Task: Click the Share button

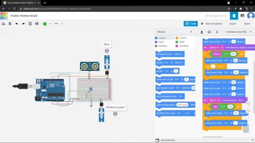Action: pyautogui.click(x=247, y=24)
